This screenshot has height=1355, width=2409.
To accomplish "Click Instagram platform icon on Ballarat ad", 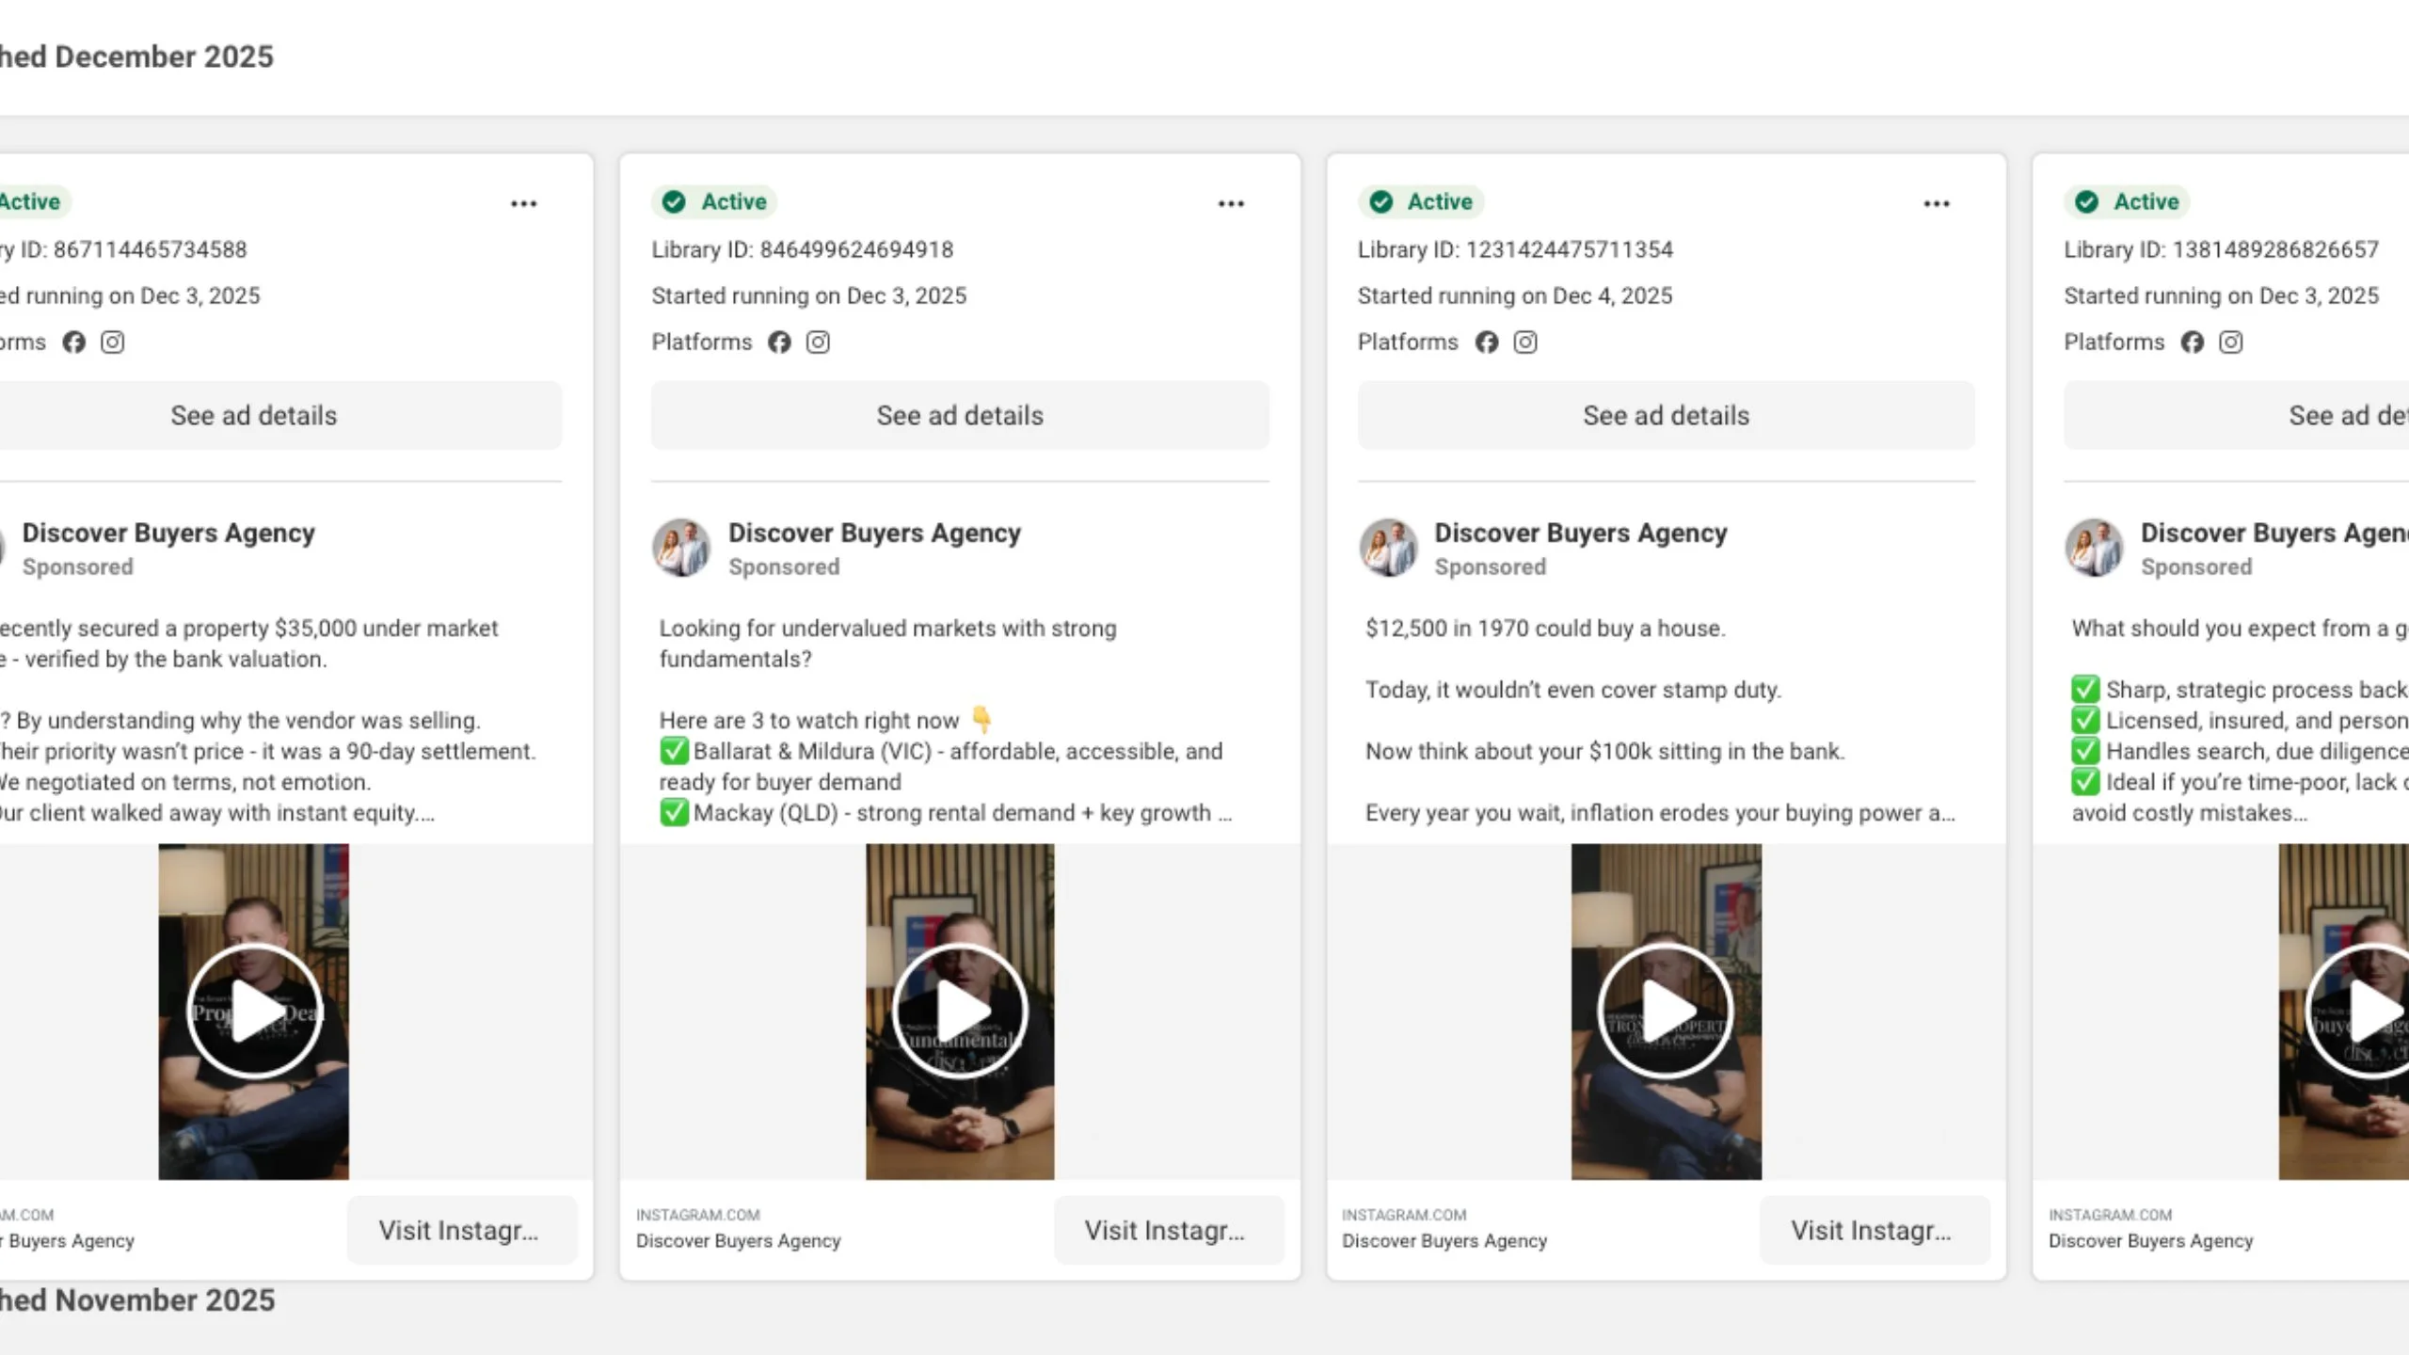I will (818, 343).
